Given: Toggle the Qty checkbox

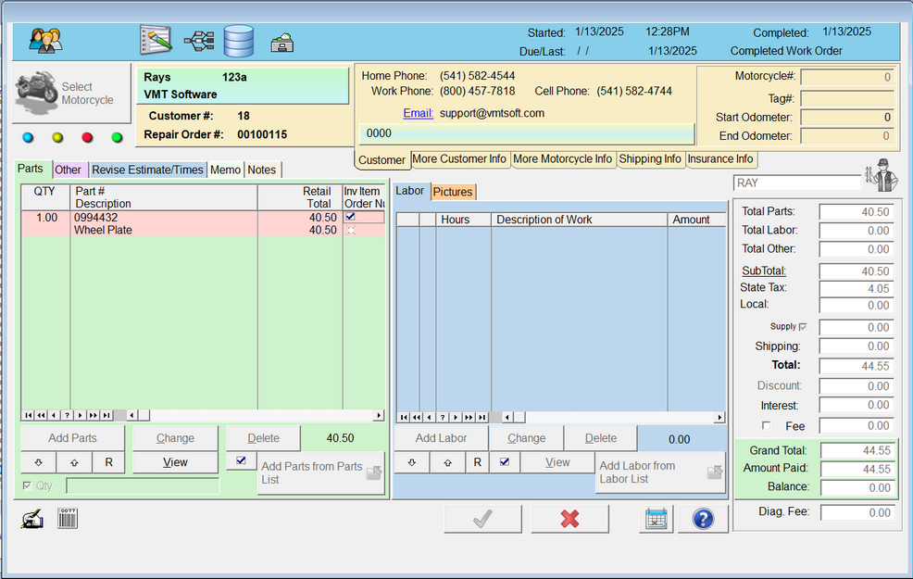Looking at the screenshot, I should pos(27,485).
